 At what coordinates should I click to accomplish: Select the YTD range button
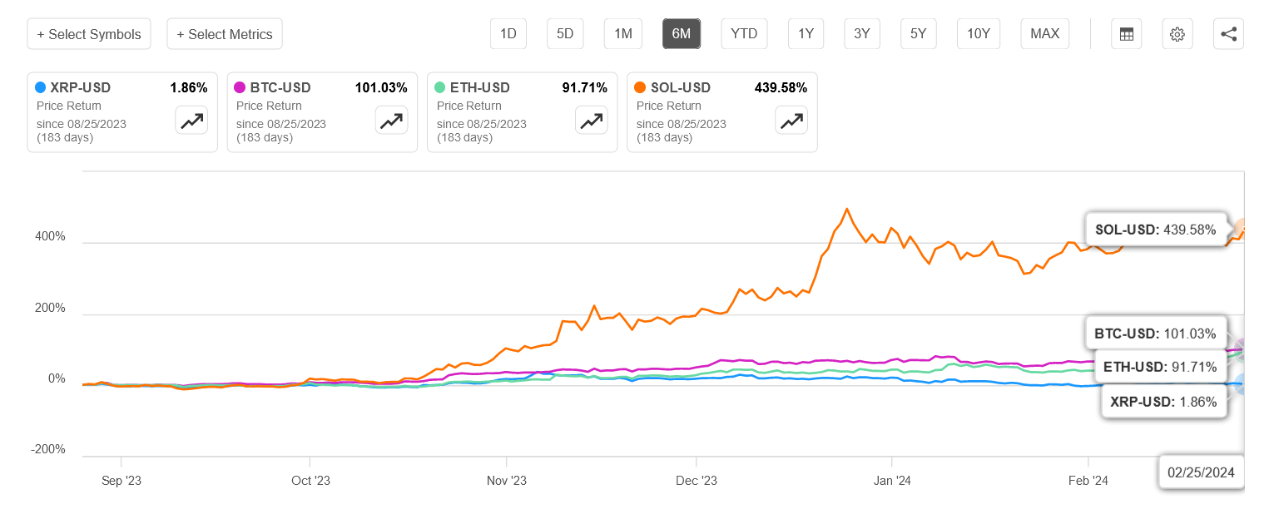[x=744, y=33]
